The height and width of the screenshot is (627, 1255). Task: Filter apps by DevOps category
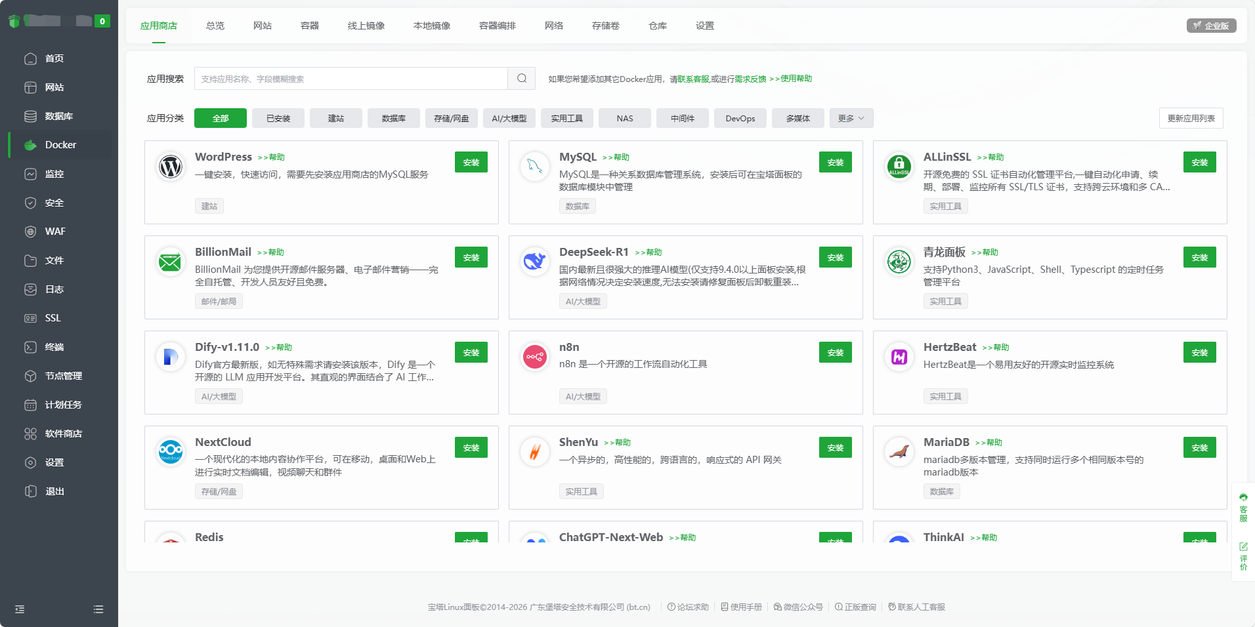tap(740, 118)
